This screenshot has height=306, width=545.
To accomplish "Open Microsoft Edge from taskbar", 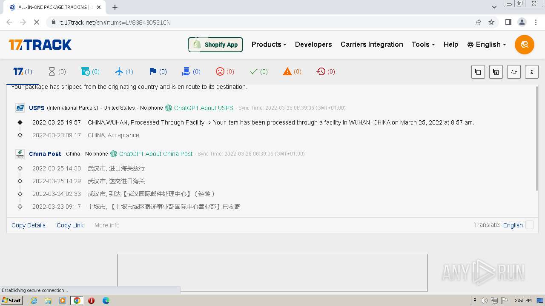I will tap(106, 300).
